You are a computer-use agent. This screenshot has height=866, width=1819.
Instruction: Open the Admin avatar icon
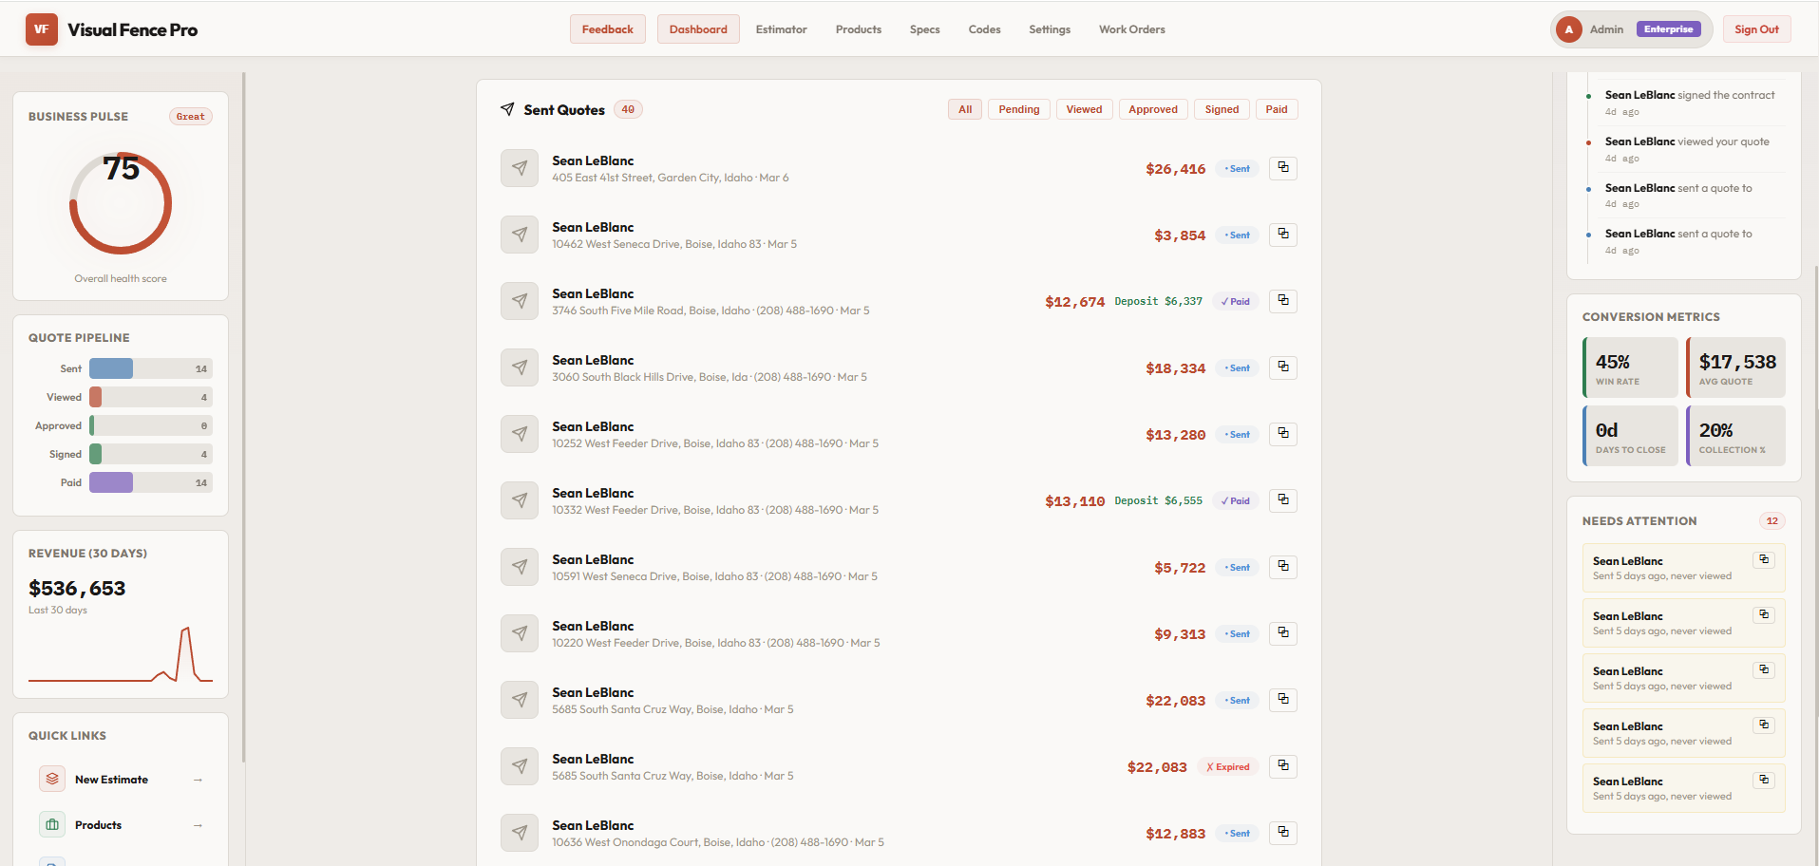pyautogui.click(x=1569, y=28)
